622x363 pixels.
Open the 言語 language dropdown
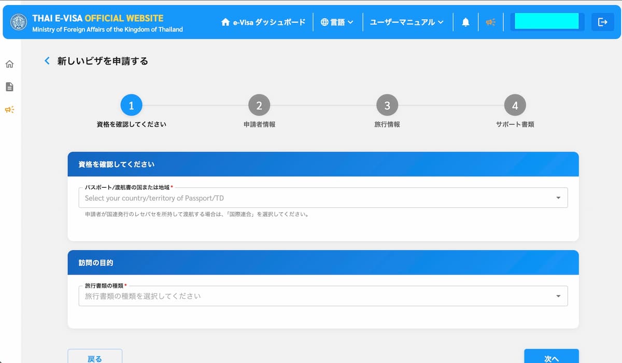click(337, 22)
